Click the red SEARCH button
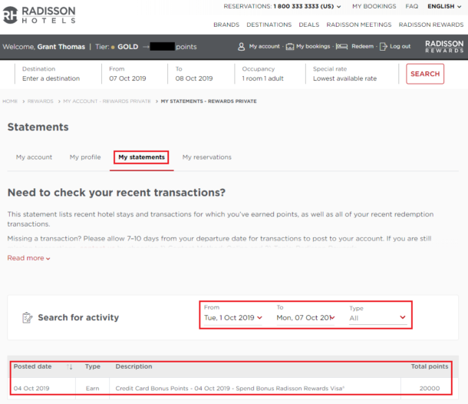This screenshot has height=404, width=468. coord(425,74)
